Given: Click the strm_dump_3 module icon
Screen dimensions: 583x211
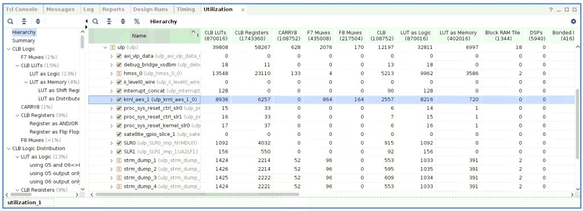Looking at the screenshot, I should pos(119,177).
